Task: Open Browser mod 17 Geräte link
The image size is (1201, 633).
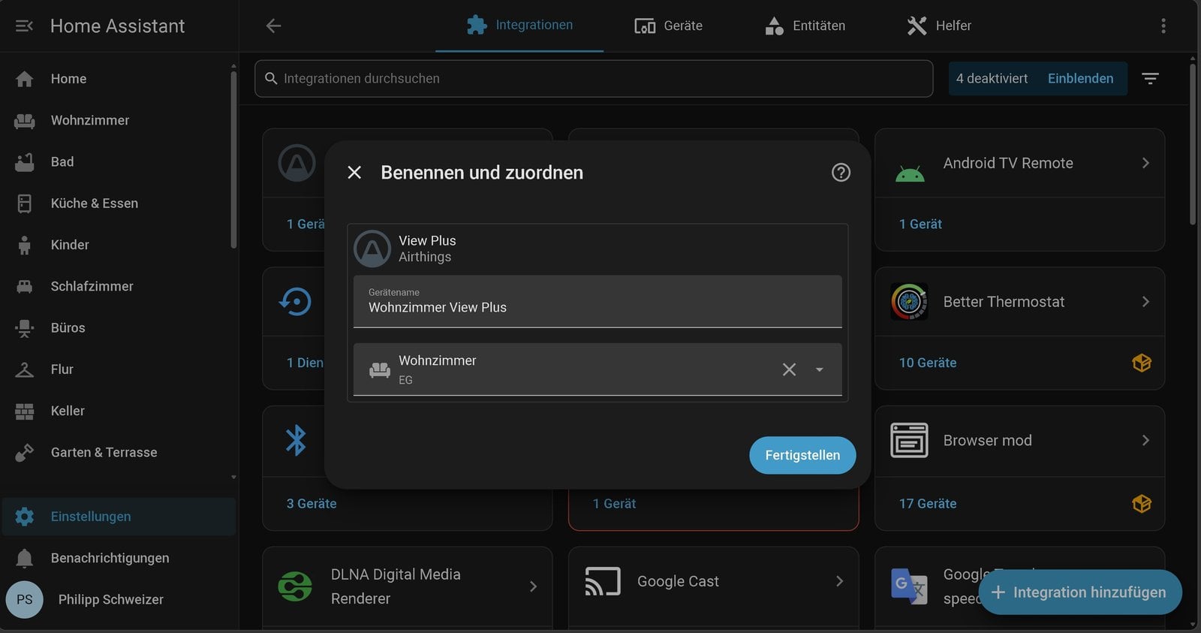Action: tap(928, 504)
